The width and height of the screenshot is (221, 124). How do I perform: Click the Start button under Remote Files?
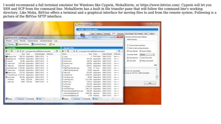pyautogui.click(x=96, y=99)
